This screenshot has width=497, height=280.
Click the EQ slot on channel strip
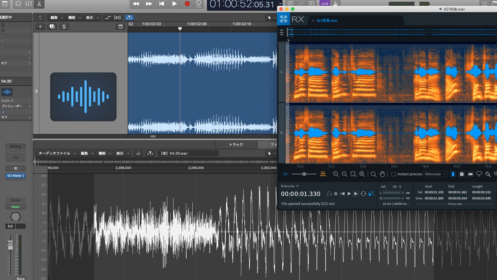[15, 157]
